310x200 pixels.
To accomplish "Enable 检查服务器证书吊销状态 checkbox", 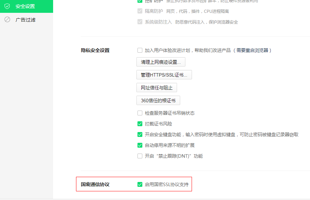I will [x=140, y=113].
